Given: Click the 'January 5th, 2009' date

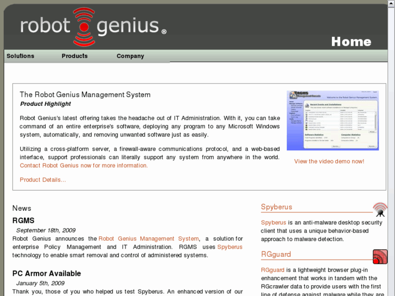Looking at the screenshot, I should pos(40,283).
